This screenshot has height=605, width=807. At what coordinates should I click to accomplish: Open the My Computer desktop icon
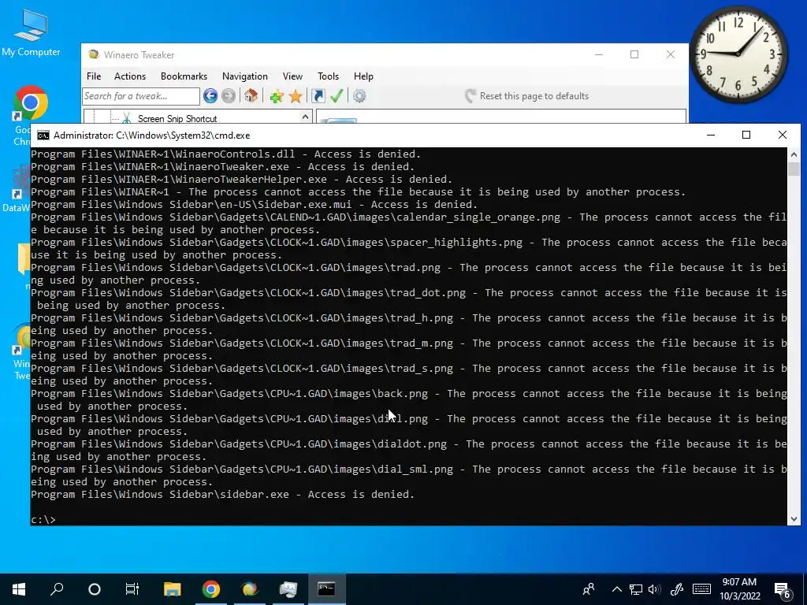click(31, 32)
